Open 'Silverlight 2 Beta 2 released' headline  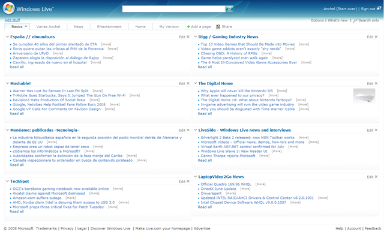248,138
